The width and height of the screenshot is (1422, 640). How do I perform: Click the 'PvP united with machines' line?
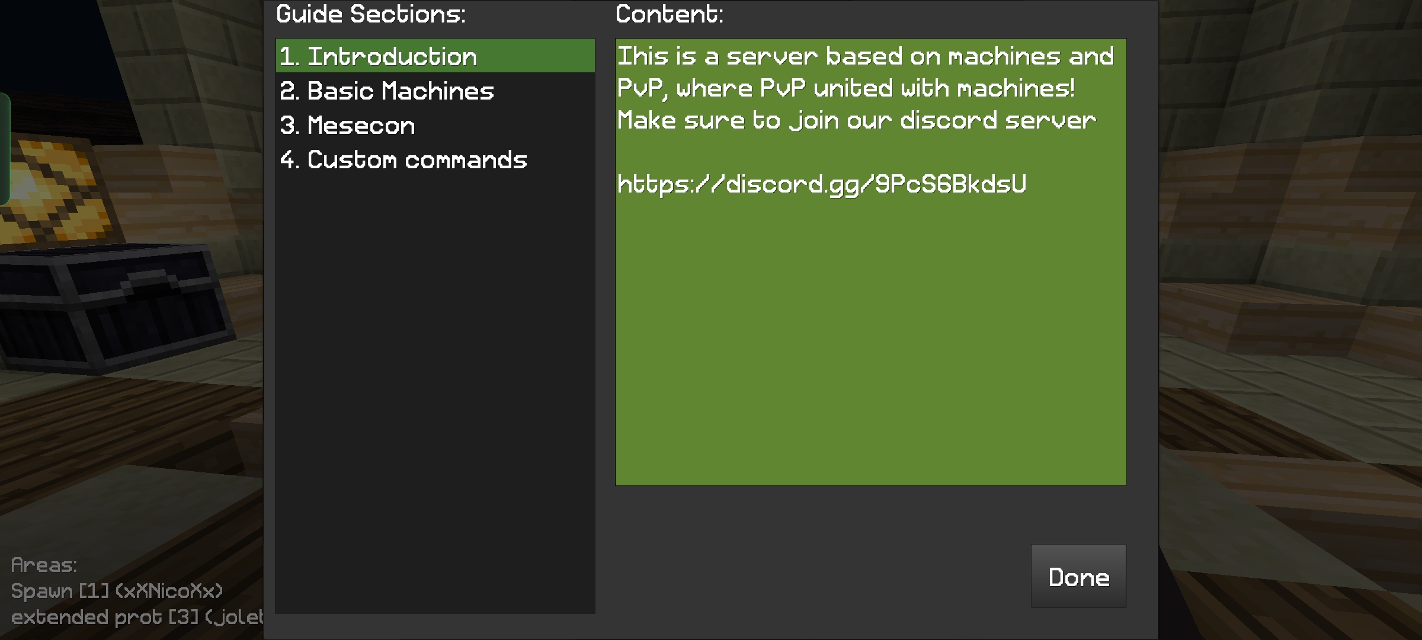point(845,88)
